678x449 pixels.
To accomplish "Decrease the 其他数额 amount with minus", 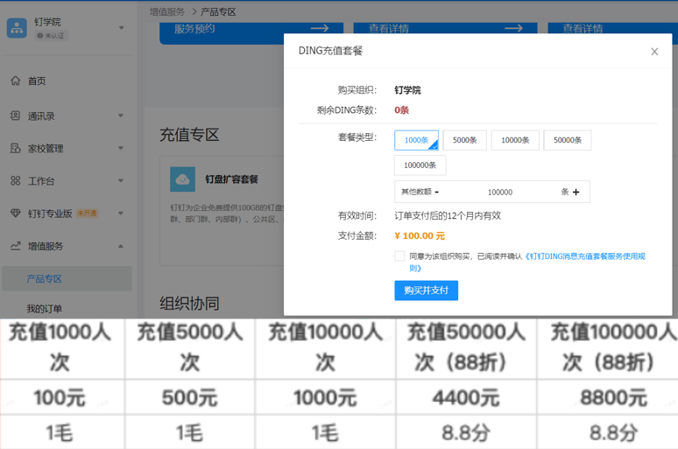I will click(437, 192).
